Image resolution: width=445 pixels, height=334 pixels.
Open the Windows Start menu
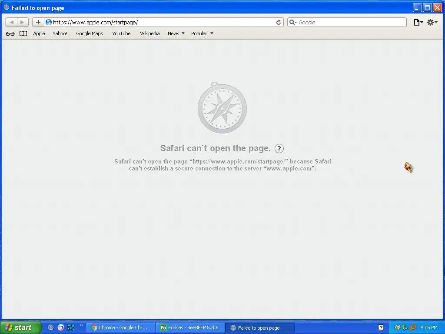tap(21, 327)
